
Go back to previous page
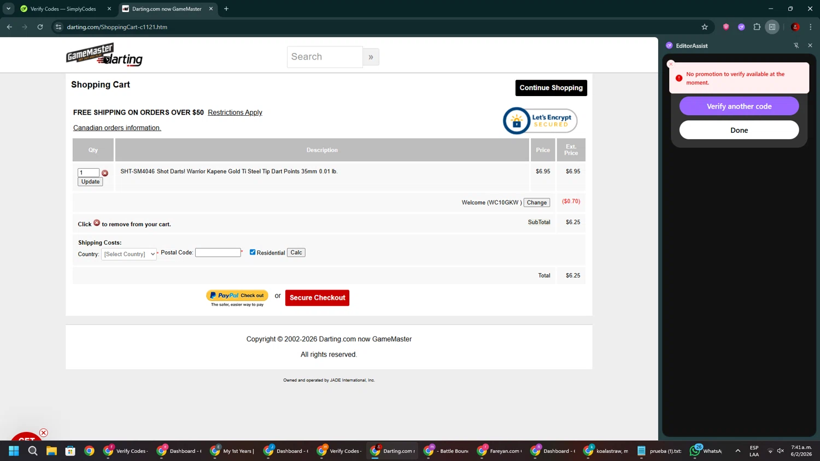[9, 27]
